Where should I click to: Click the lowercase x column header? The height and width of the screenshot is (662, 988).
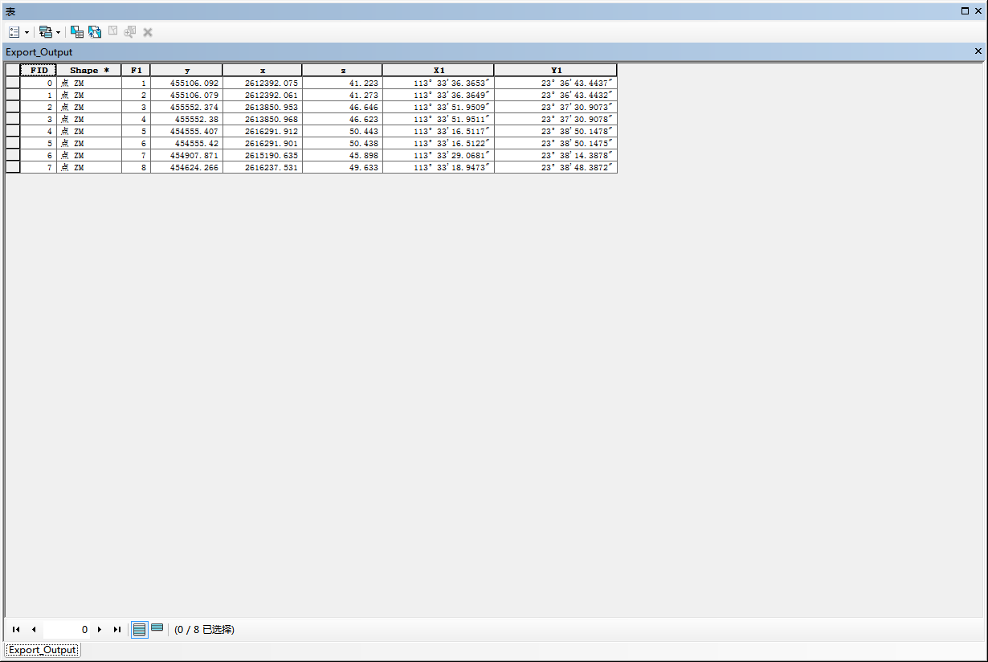pos(263,71)
